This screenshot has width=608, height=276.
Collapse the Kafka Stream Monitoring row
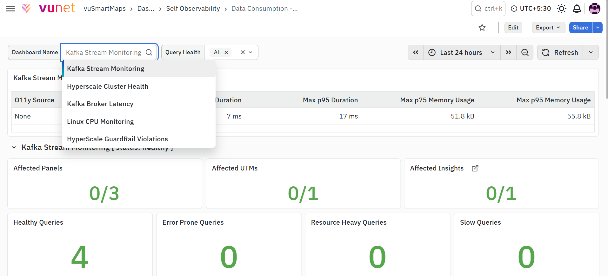(x=14, y=147)
